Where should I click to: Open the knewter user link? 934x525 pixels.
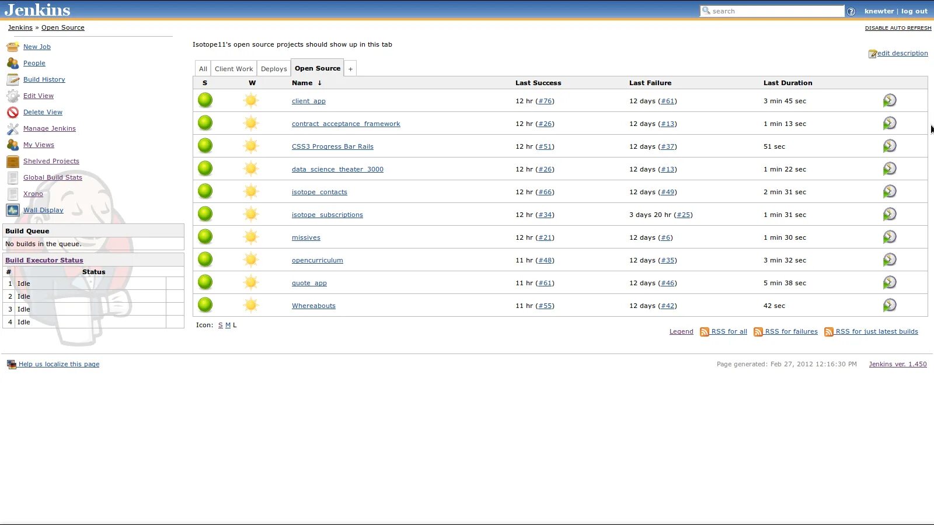coord(879,11)
